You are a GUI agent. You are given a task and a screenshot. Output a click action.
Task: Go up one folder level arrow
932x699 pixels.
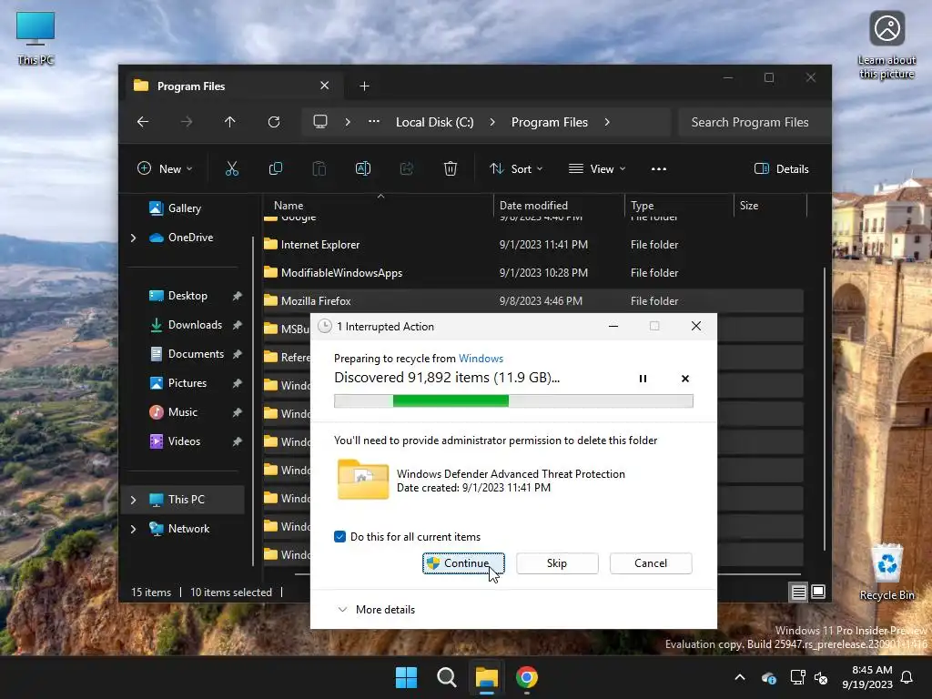230,122
